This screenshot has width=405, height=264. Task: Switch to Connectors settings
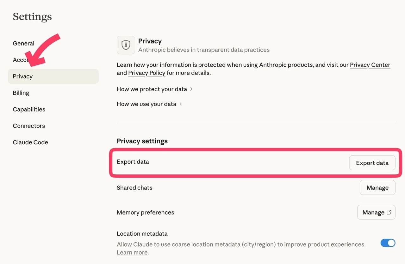tap(29, 126)
